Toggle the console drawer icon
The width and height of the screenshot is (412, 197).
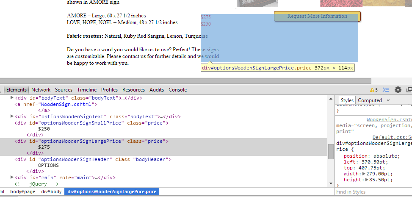pos(385,90)
